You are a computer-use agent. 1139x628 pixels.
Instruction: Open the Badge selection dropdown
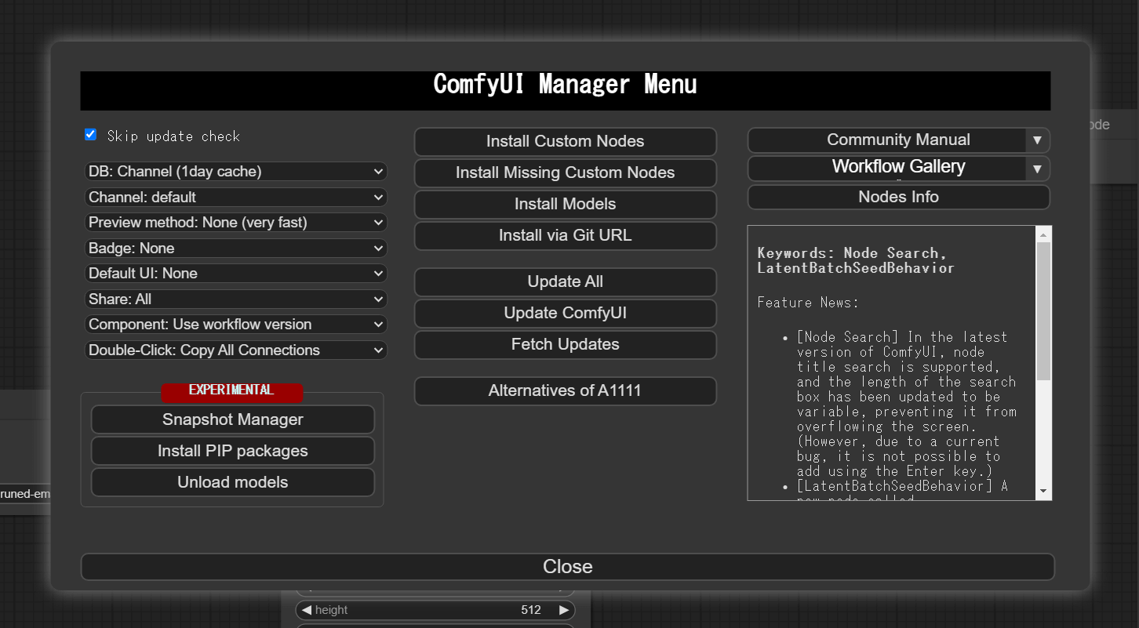(235, 248)
